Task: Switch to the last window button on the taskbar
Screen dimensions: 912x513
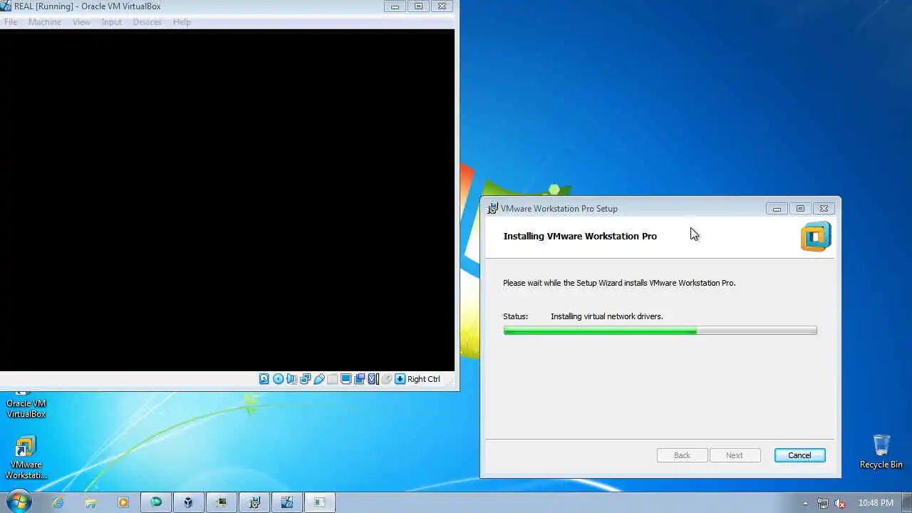Action: coord(320,502)
